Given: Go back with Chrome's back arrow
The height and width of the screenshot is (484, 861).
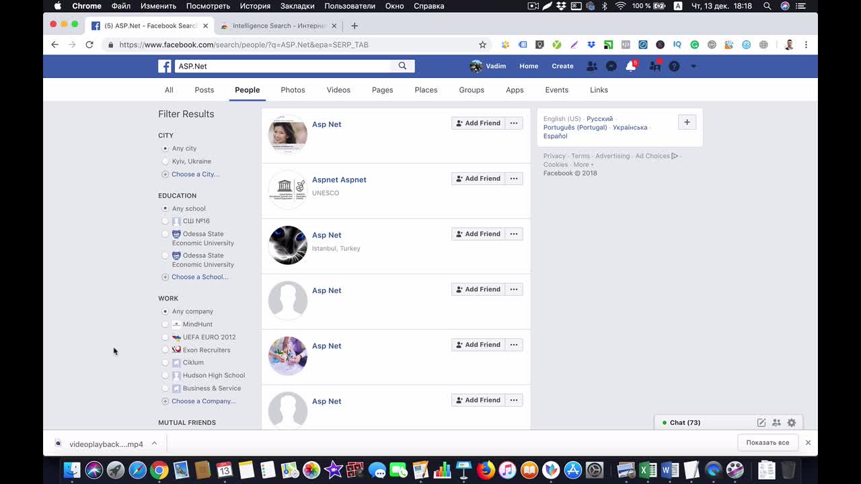Looking at the screenshot, I should pos(54,44).
